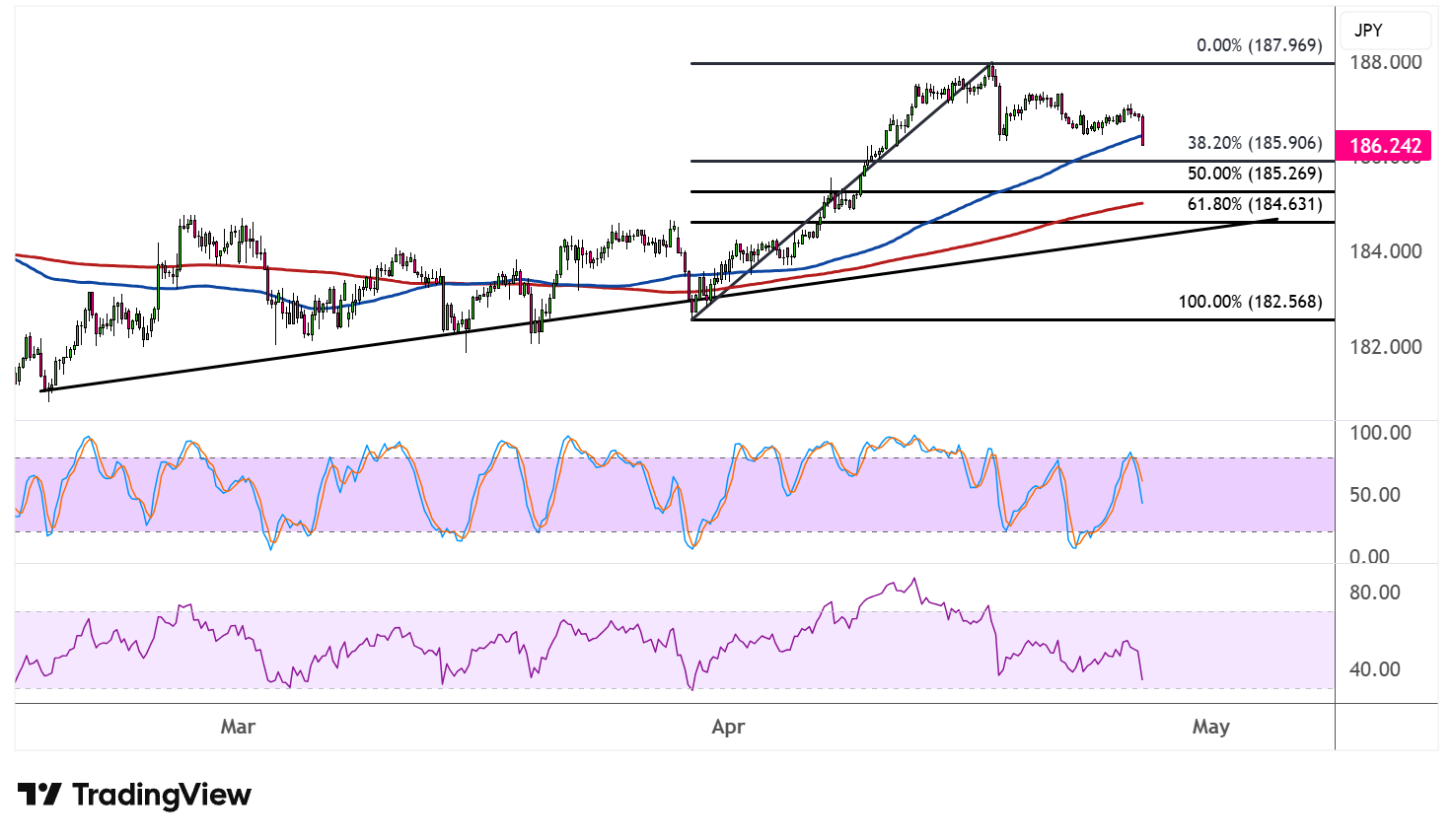Click the JPY currency button
Screen dimensions: 1453x839
(1386, 31)
